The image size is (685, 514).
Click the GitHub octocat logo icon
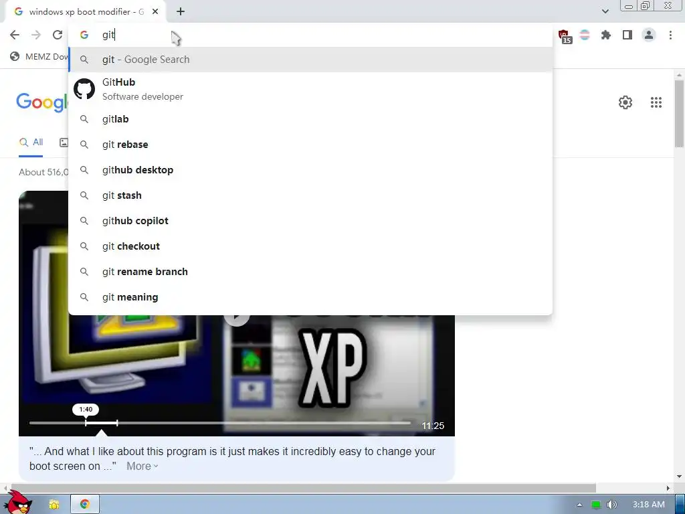click(x=84, y=89)
